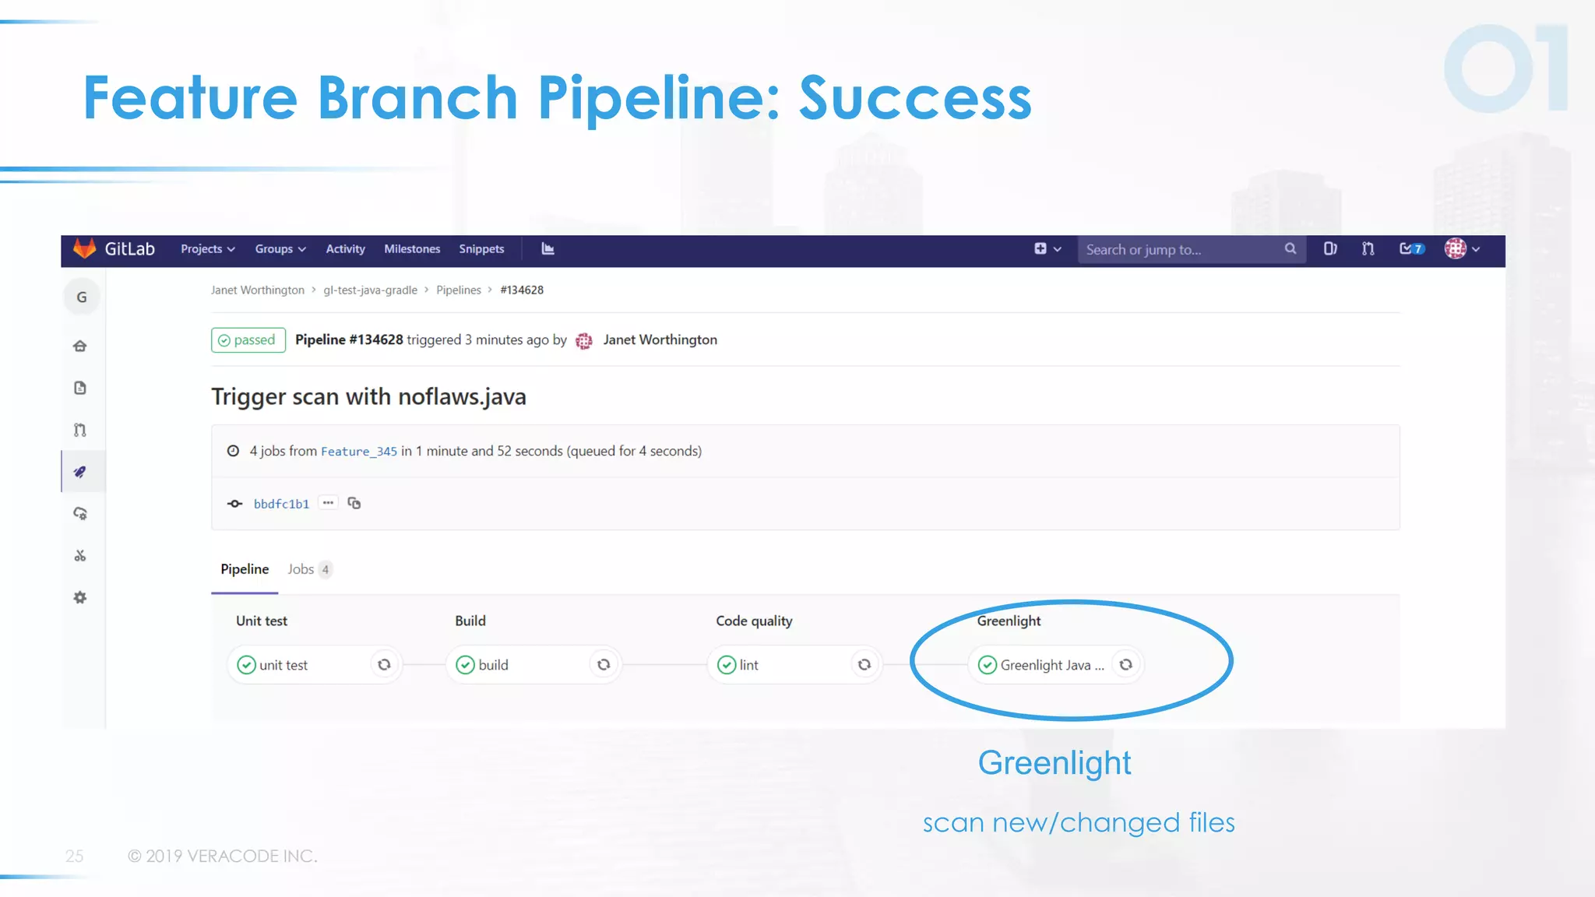Switch to the Jobs 4 tab
Screen dimensions: 1595x897
coord(310,570)
